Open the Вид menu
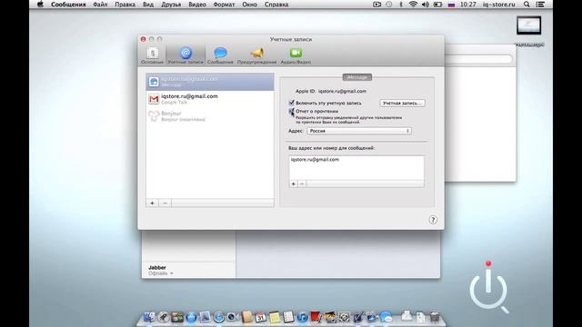This screenshot has height=327, width=582. point(148,5)
